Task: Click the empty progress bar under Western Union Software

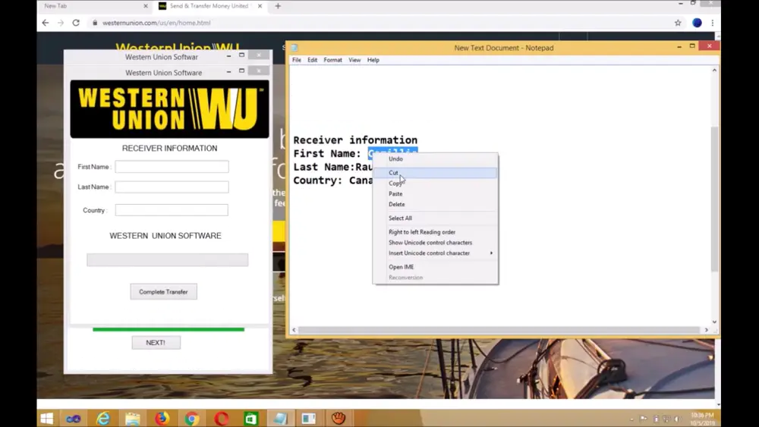Action: (167, 260)
